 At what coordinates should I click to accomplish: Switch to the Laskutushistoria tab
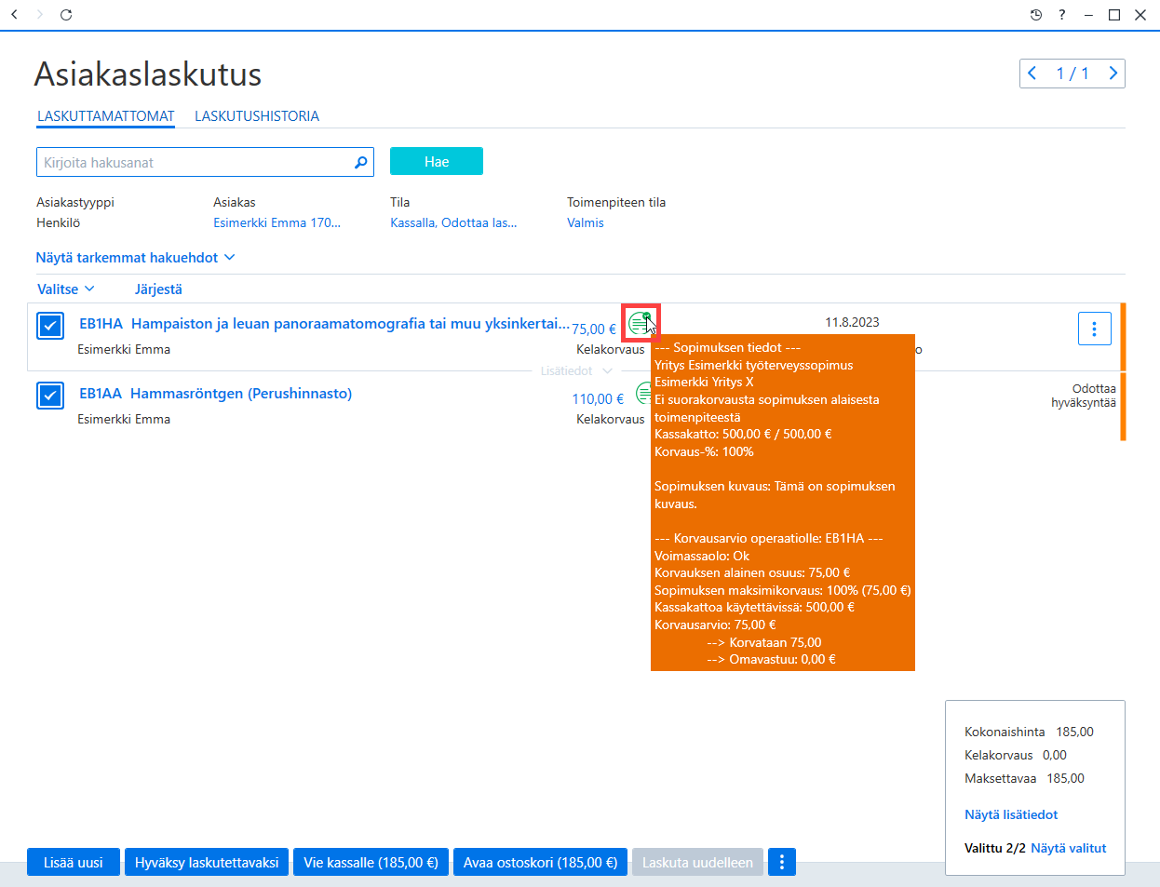click(257, 116)
